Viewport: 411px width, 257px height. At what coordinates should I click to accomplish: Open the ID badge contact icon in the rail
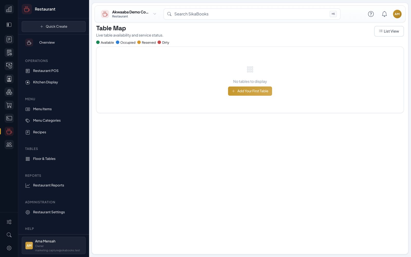[9, 79]
